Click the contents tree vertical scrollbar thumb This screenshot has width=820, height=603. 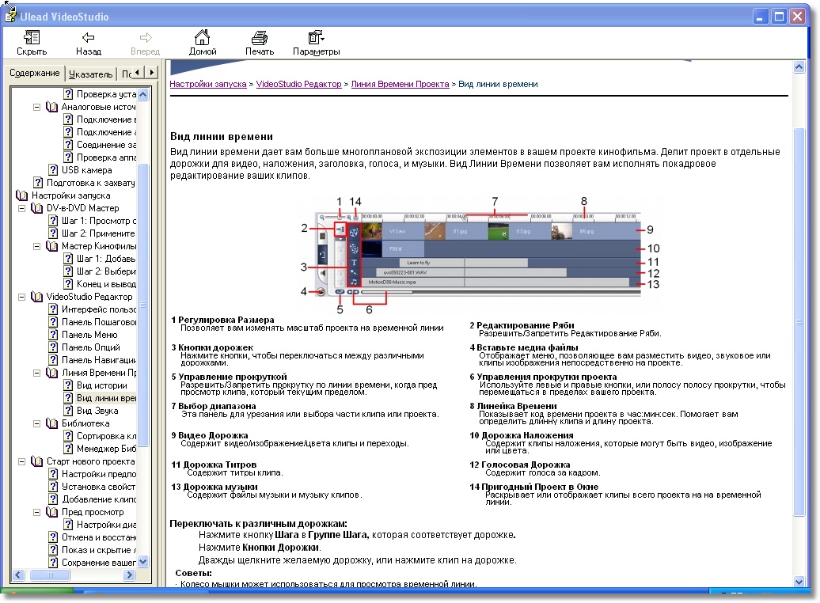tap(142, 305)
